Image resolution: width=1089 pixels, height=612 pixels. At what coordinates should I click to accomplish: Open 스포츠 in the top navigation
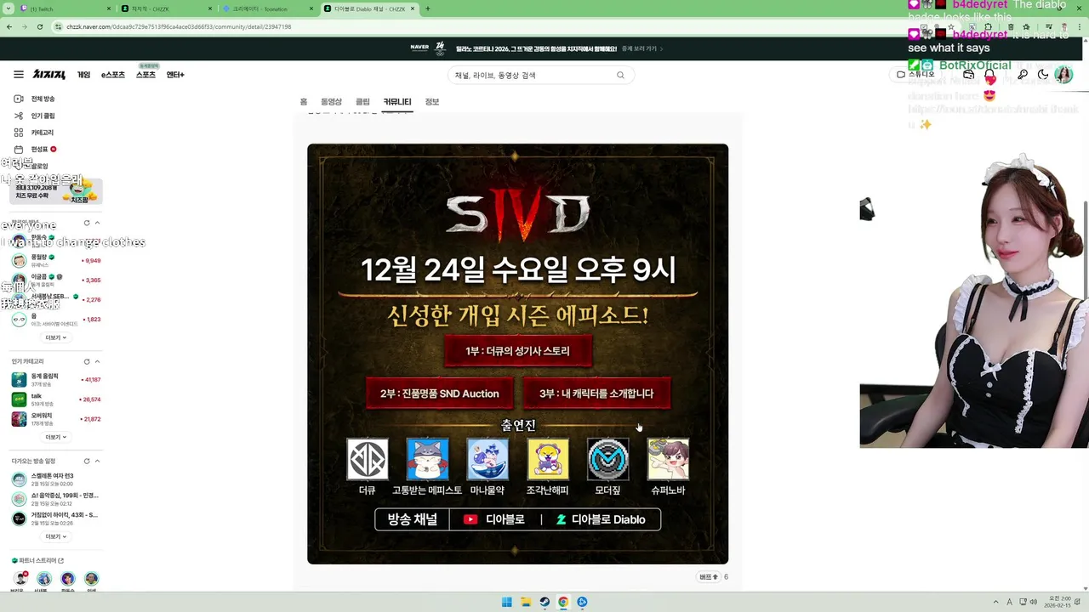(x=145, y=75)
